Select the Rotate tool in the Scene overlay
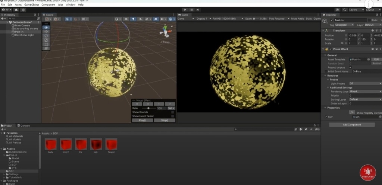 click(47, 36)
